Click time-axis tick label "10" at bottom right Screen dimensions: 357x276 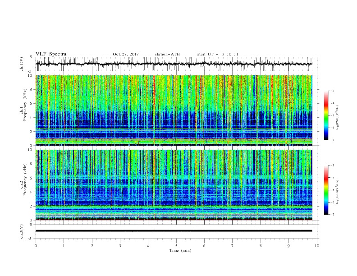pos(317,246)
